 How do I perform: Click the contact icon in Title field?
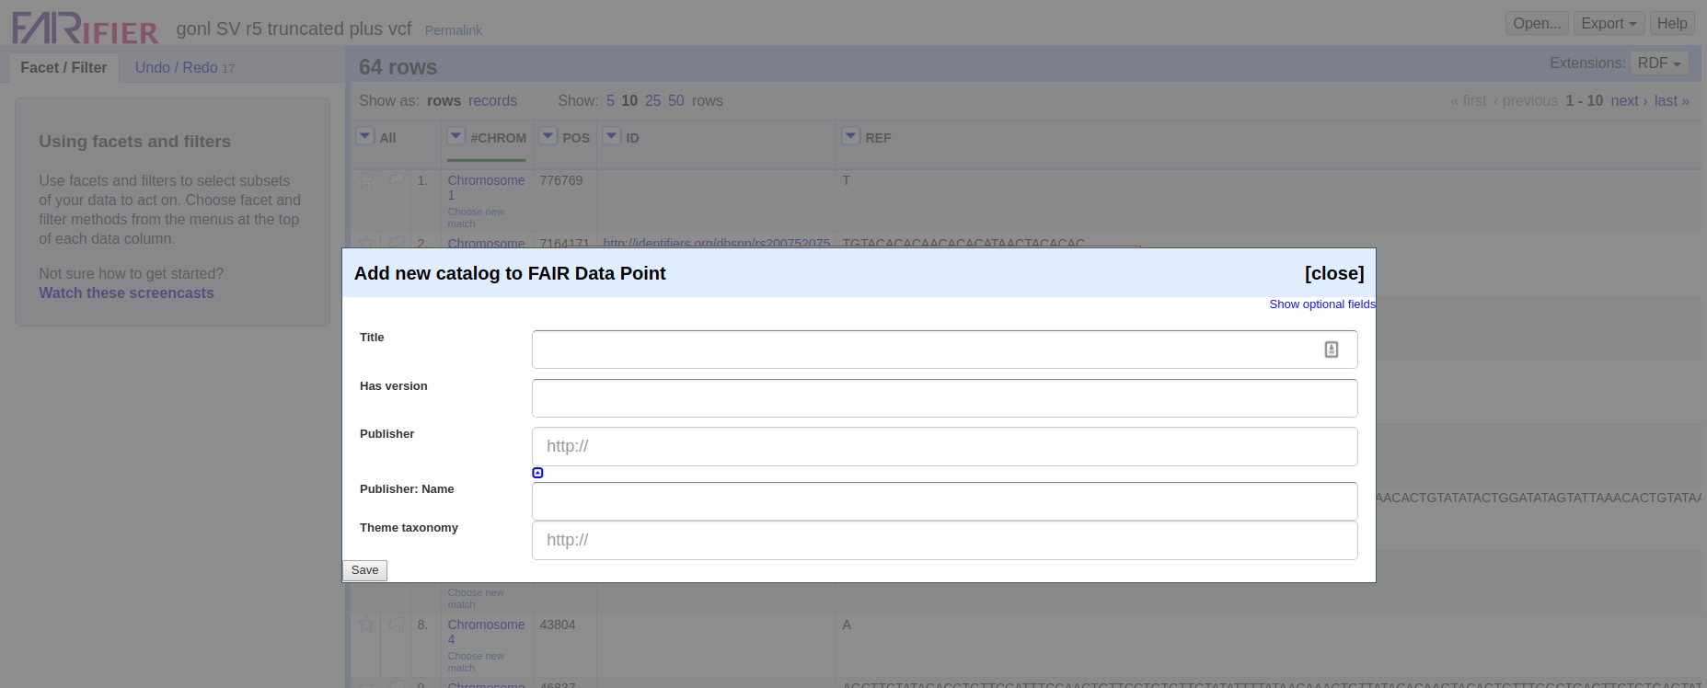1331,350
